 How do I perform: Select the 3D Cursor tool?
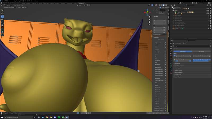pos(2,13)
